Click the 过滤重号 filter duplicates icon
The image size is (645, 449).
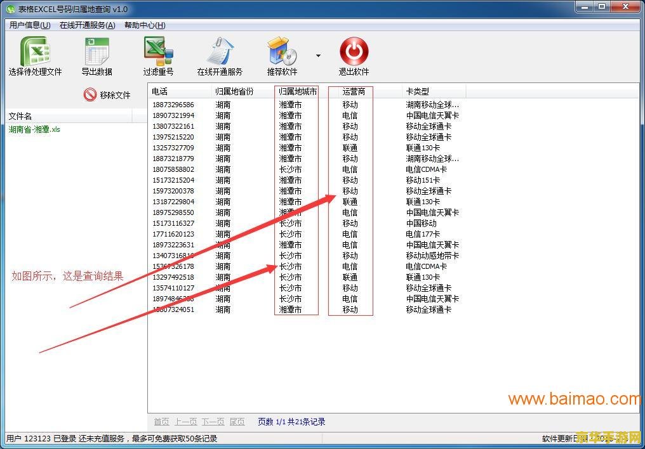158,54
